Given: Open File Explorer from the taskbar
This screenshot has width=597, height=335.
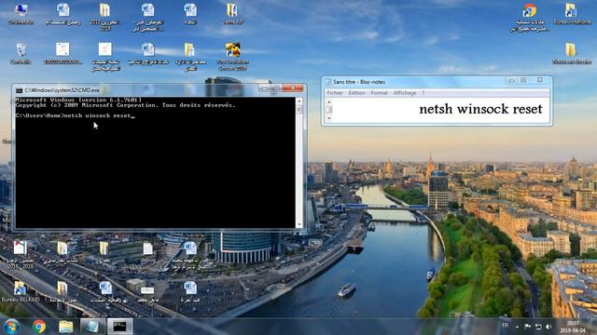Looking at the screenshot, I should 65,327.
